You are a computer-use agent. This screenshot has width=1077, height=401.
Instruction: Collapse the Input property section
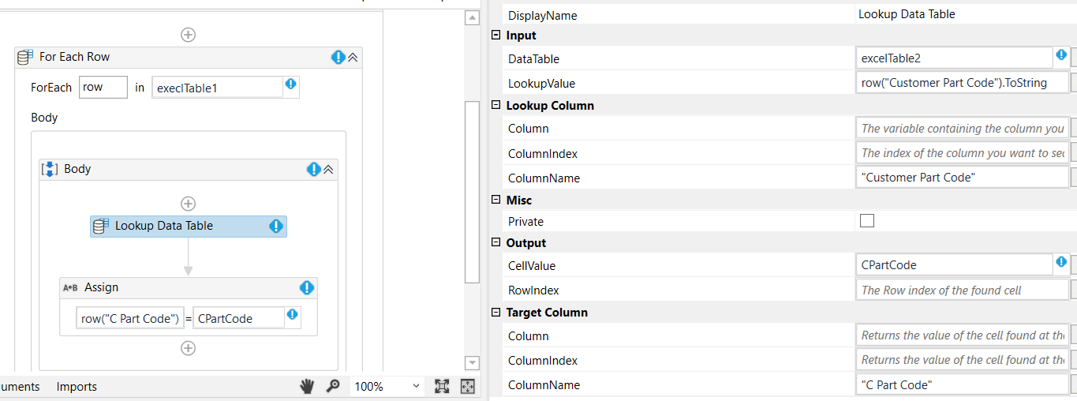tap(495, 36)
